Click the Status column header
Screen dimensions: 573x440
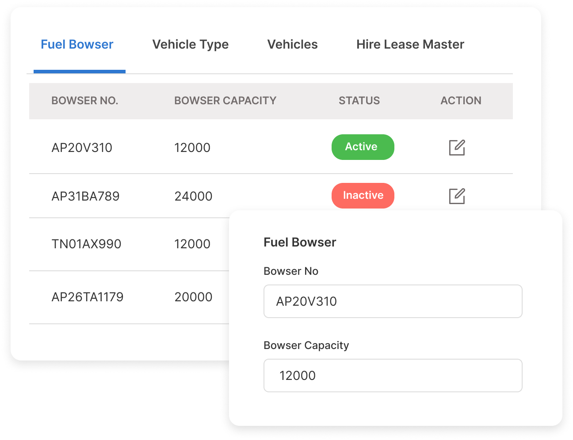point(359,101)
